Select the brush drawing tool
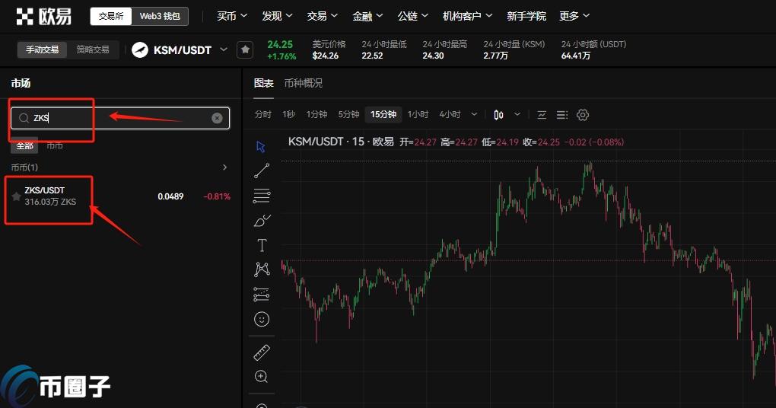This screenshot has width=776, height=408. (x=262, y=221)
